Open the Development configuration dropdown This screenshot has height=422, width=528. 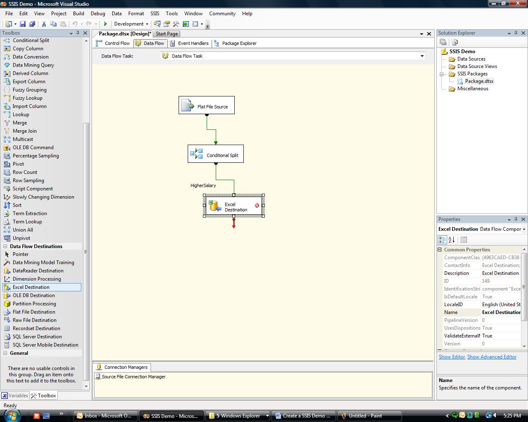132,24
